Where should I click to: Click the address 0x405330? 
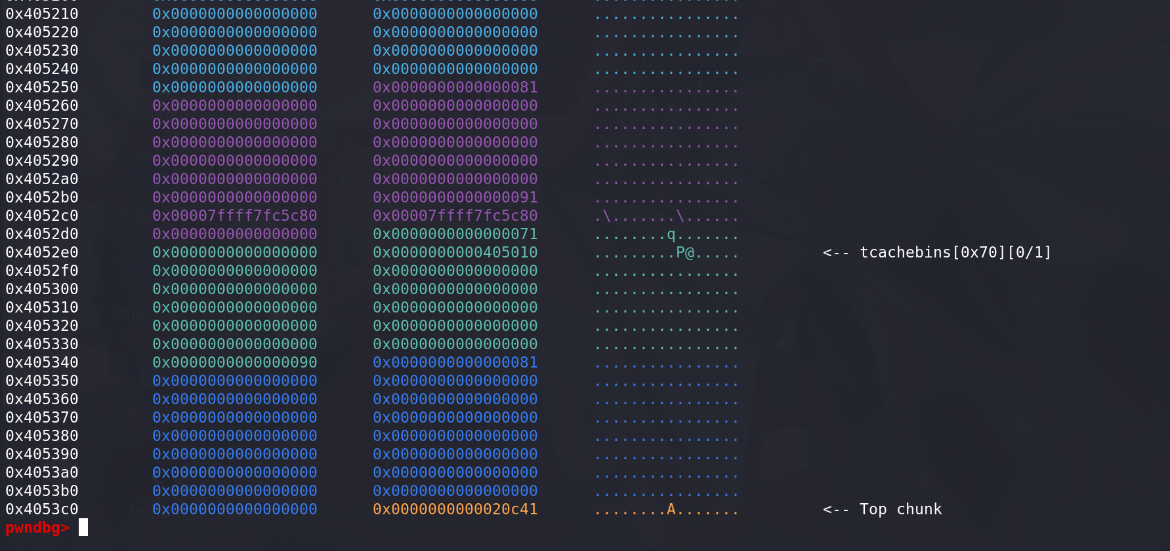pos(42,344)
